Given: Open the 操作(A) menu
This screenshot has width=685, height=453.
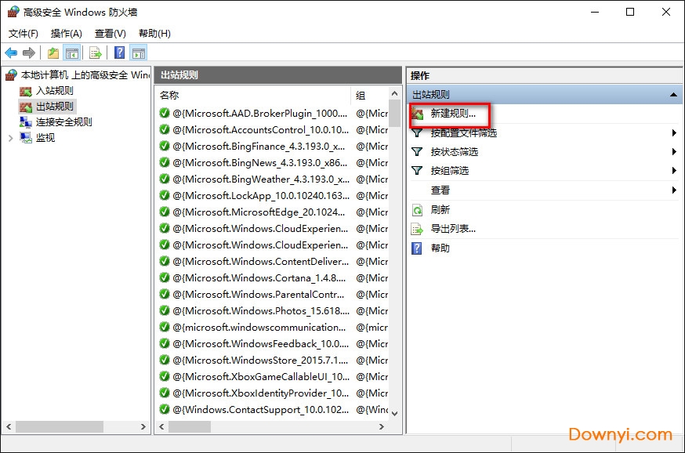Looking at the screenshot, I should tap(67, 34).
